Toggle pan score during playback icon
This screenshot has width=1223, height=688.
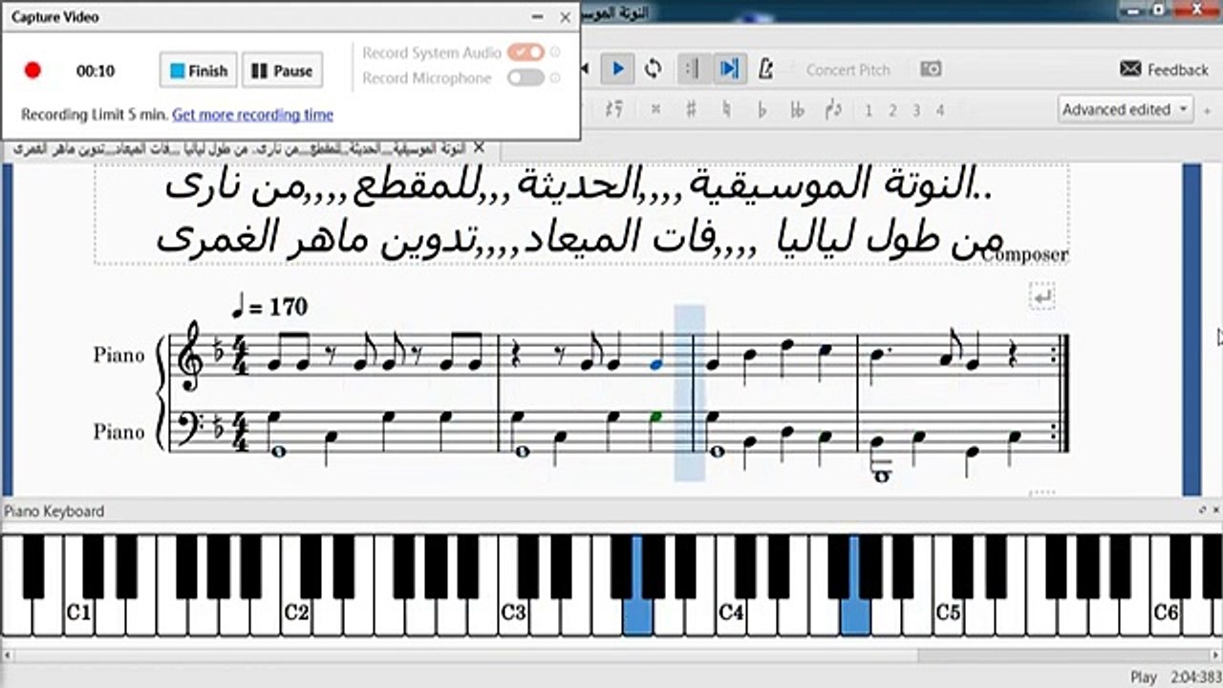(x=730, y=69)
